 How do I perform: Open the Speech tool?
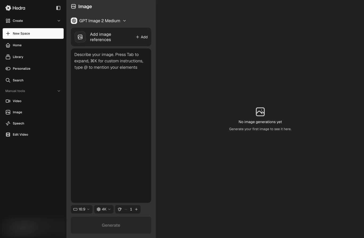(33, 123)
